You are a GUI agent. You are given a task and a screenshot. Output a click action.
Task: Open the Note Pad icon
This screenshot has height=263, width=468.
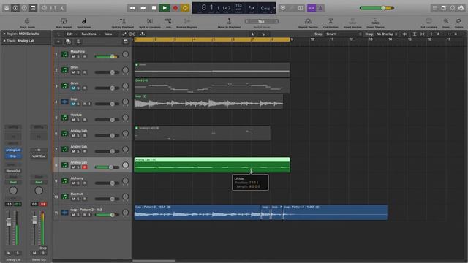(444, 8)
